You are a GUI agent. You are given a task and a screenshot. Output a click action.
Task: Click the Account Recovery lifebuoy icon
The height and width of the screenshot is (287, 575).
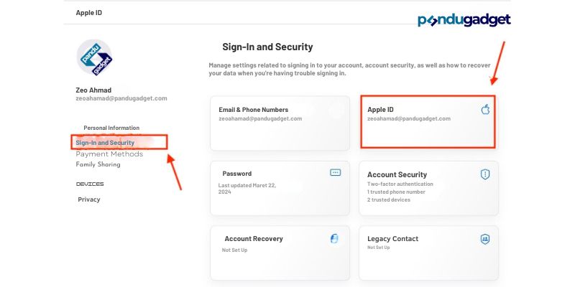point(334,239)
